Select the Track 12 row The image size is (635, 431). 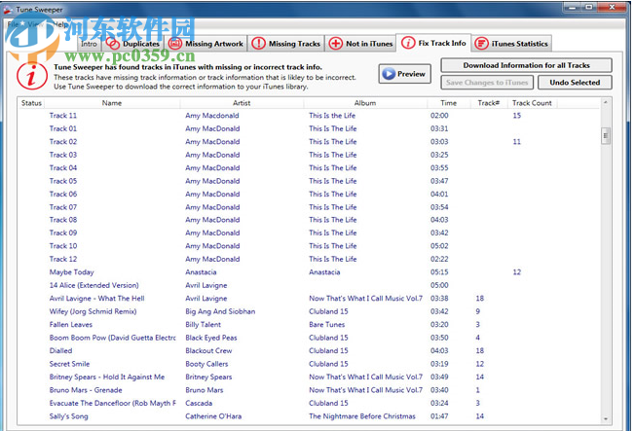pyautogui.click(x=308, y=259)
